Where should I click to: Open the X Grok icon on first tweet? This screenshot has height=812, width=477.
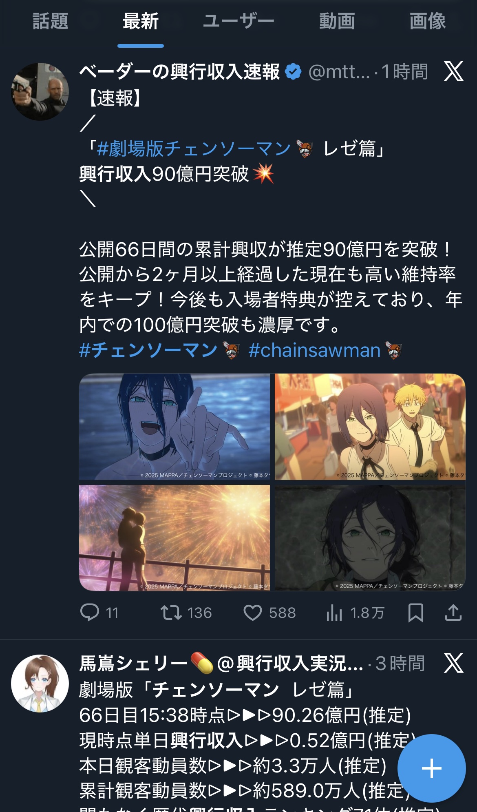click(454, 71)
